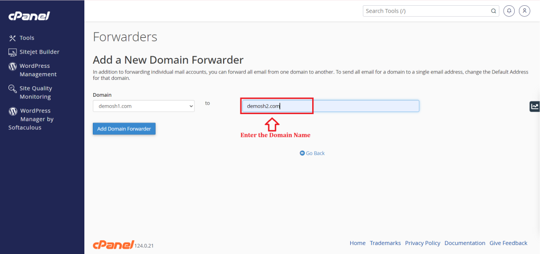Image resolution: width=540 pixels, height=254 pixels.
Task: Open the Privacy Policy footer link
Action: [x=422, y=243]
